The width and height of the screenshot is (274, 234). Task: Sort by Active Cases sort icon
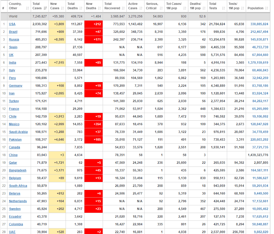coord(141,8)
